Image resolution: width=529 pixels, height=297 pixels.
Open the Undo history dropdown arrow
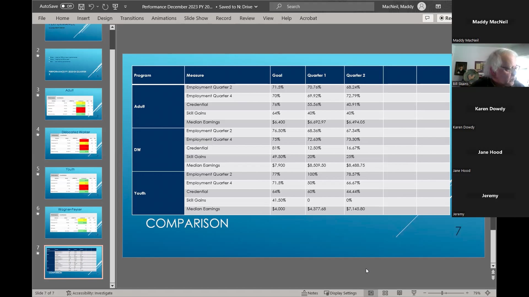98,7
